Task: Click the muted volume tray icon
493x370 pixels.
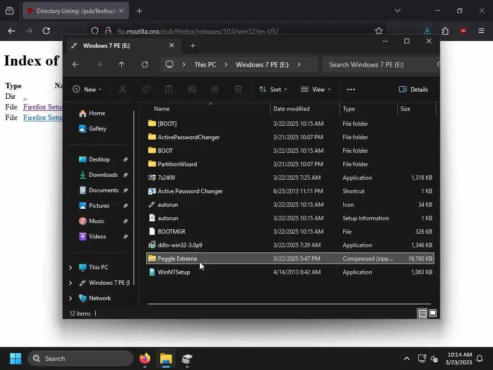Action: pyautogui.click(x=434, y=358)
